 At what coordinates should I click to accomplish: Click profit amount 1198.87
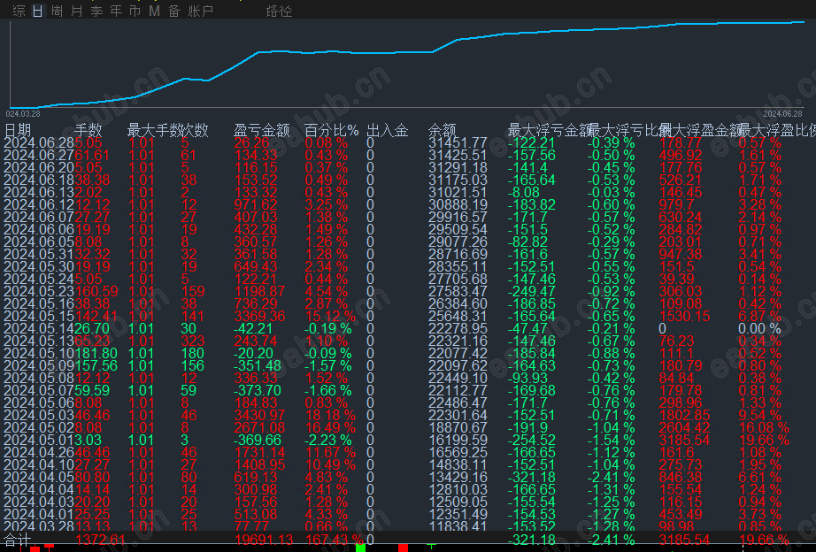point(259,291)
